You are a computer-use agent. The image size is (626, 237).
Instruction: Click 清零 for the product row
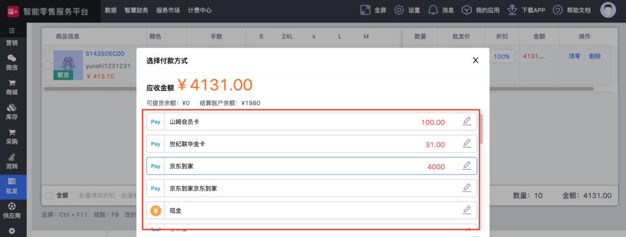coord(574,56)
